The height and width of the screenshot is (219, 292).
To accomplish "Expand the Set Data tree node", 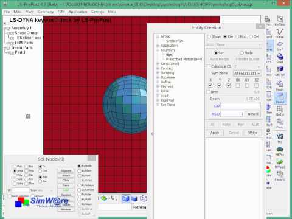I will 158,105.
